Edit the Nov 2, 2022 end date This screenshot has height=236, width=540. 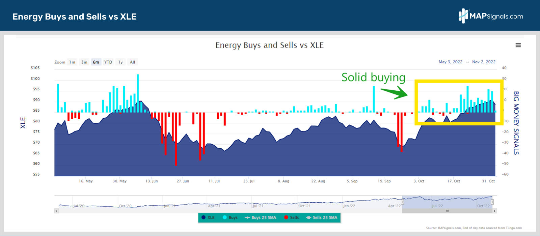coord(484,62)
